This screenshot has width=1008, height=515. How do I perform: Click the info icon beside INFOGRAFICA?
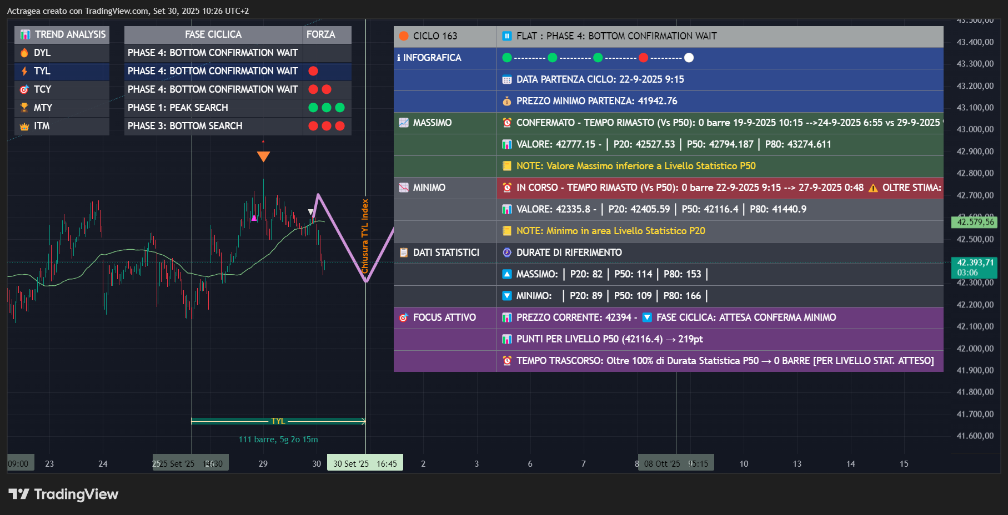(x=398, y=58)
